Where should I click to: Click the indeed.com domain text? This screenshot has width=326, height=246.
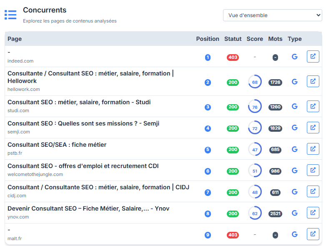pos(20,61)
